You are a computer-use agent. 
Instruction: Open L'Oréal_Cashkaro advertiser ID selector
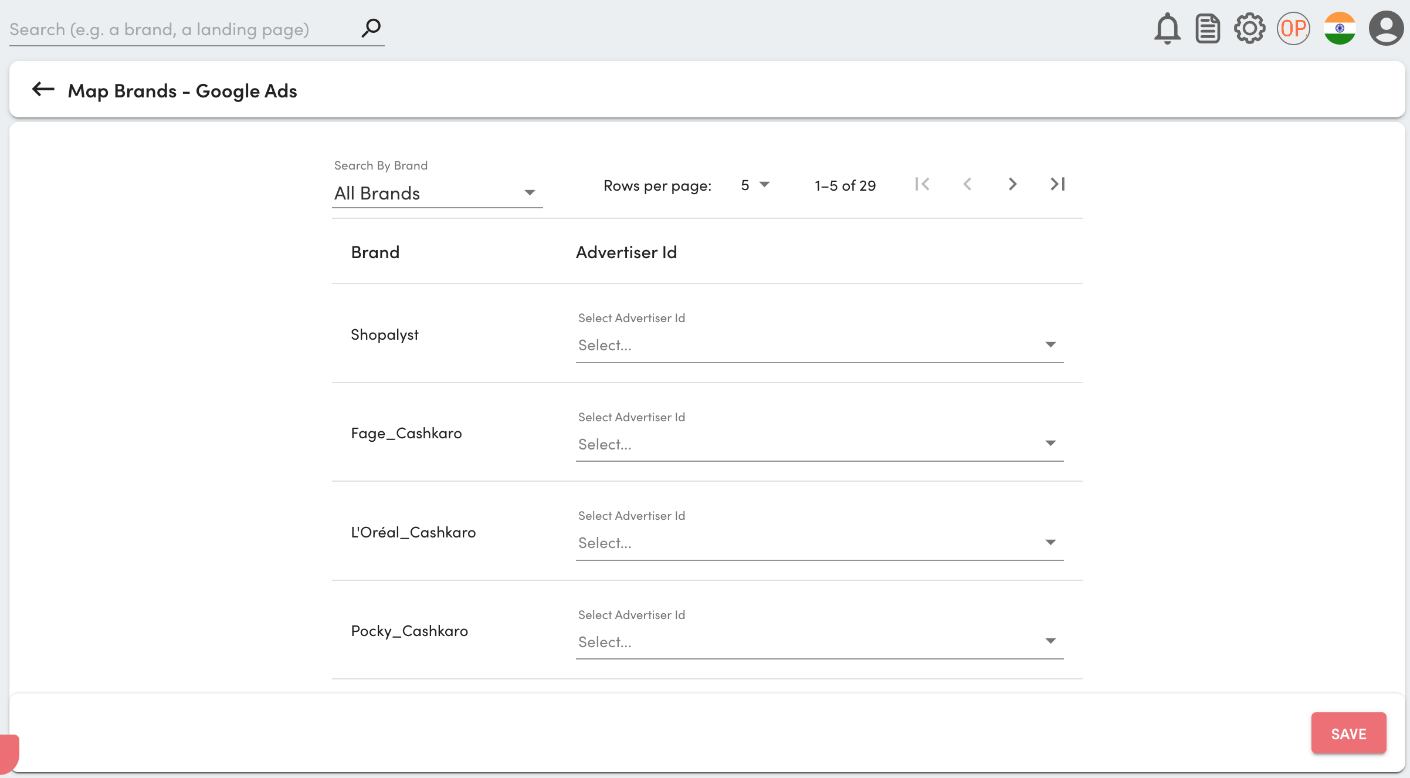pos(819,543)
